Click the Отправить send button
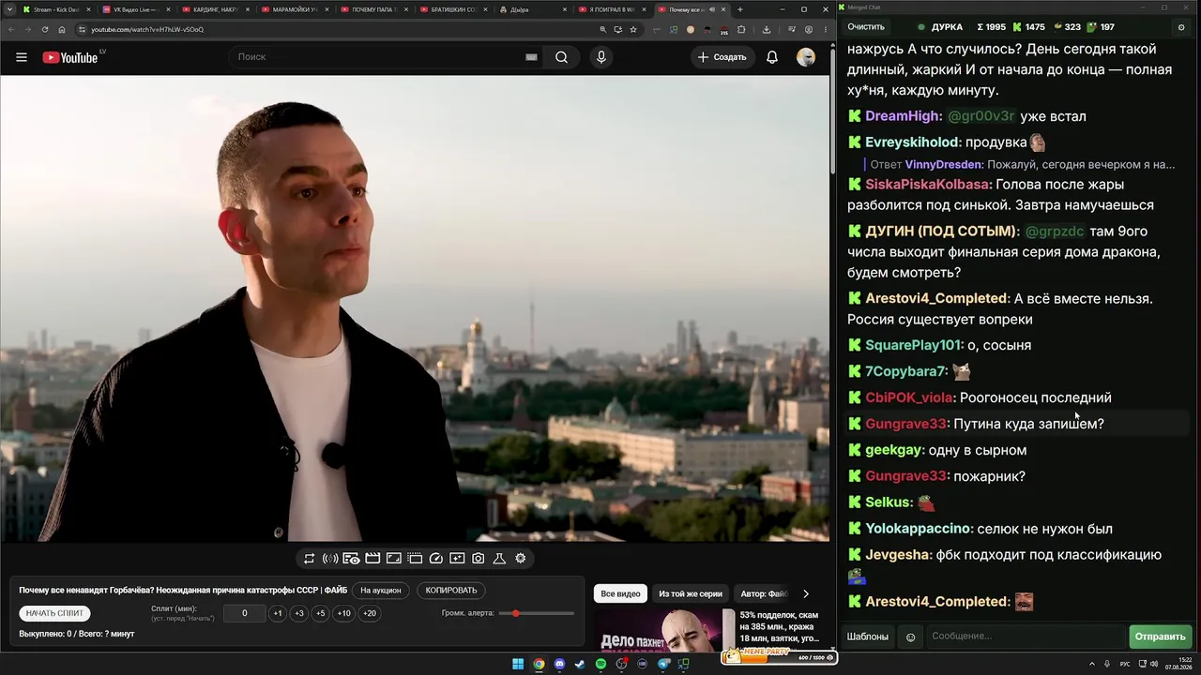This screenshot has width=1201, height=675. [x=1161, y=637]
